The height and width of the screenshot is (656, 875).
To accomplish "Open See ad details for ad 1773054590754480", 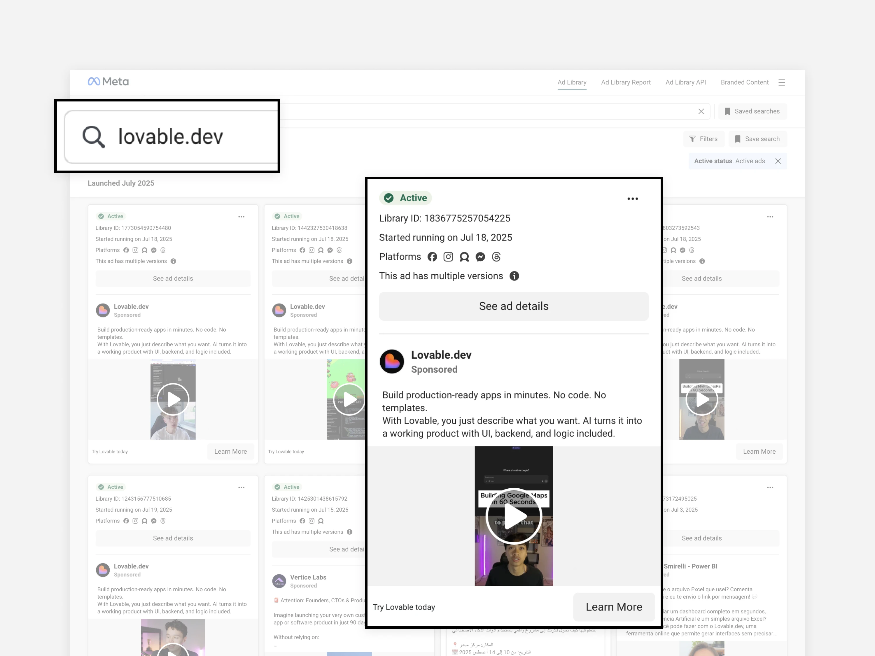I will [x=173, y=278].
